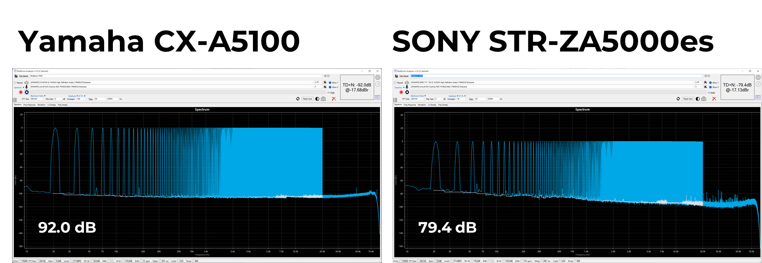Toggle the contrast half-circle icon in Yamaha window

pos(317,99)
